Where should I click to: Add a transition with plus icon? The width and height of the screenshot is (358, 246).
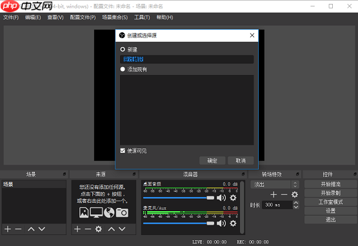click(x=273, y=194)
